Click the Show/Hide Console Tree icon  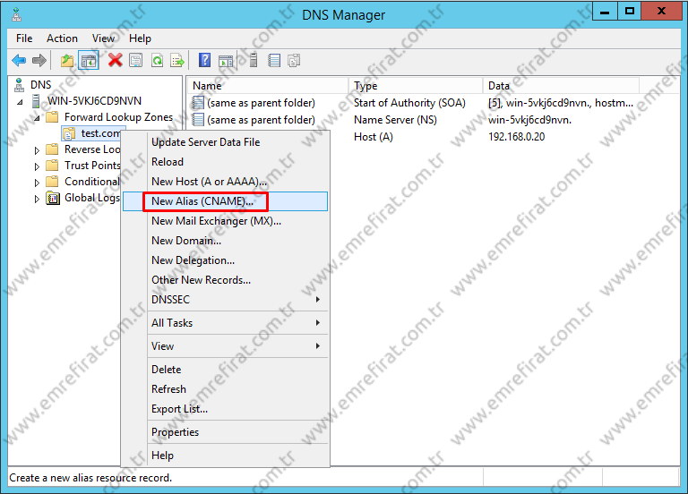tap(89, 61)
